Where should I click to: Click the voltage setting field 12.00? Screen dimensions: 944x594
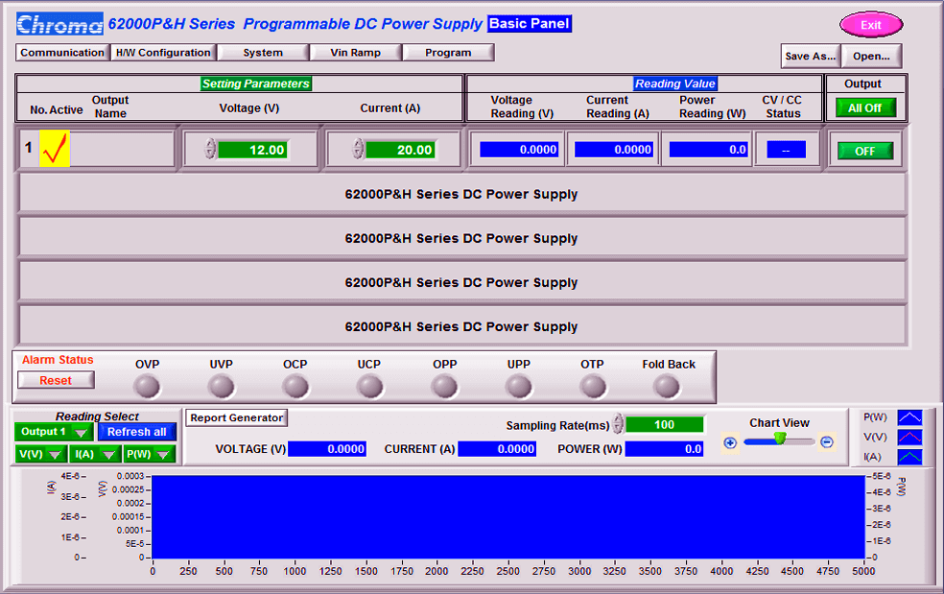[253, 150]
